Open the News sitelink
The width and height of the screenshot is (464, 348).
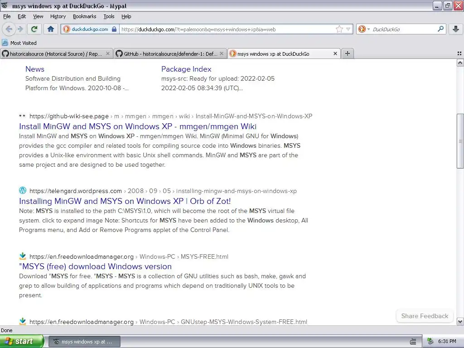(x=34, y=69)
